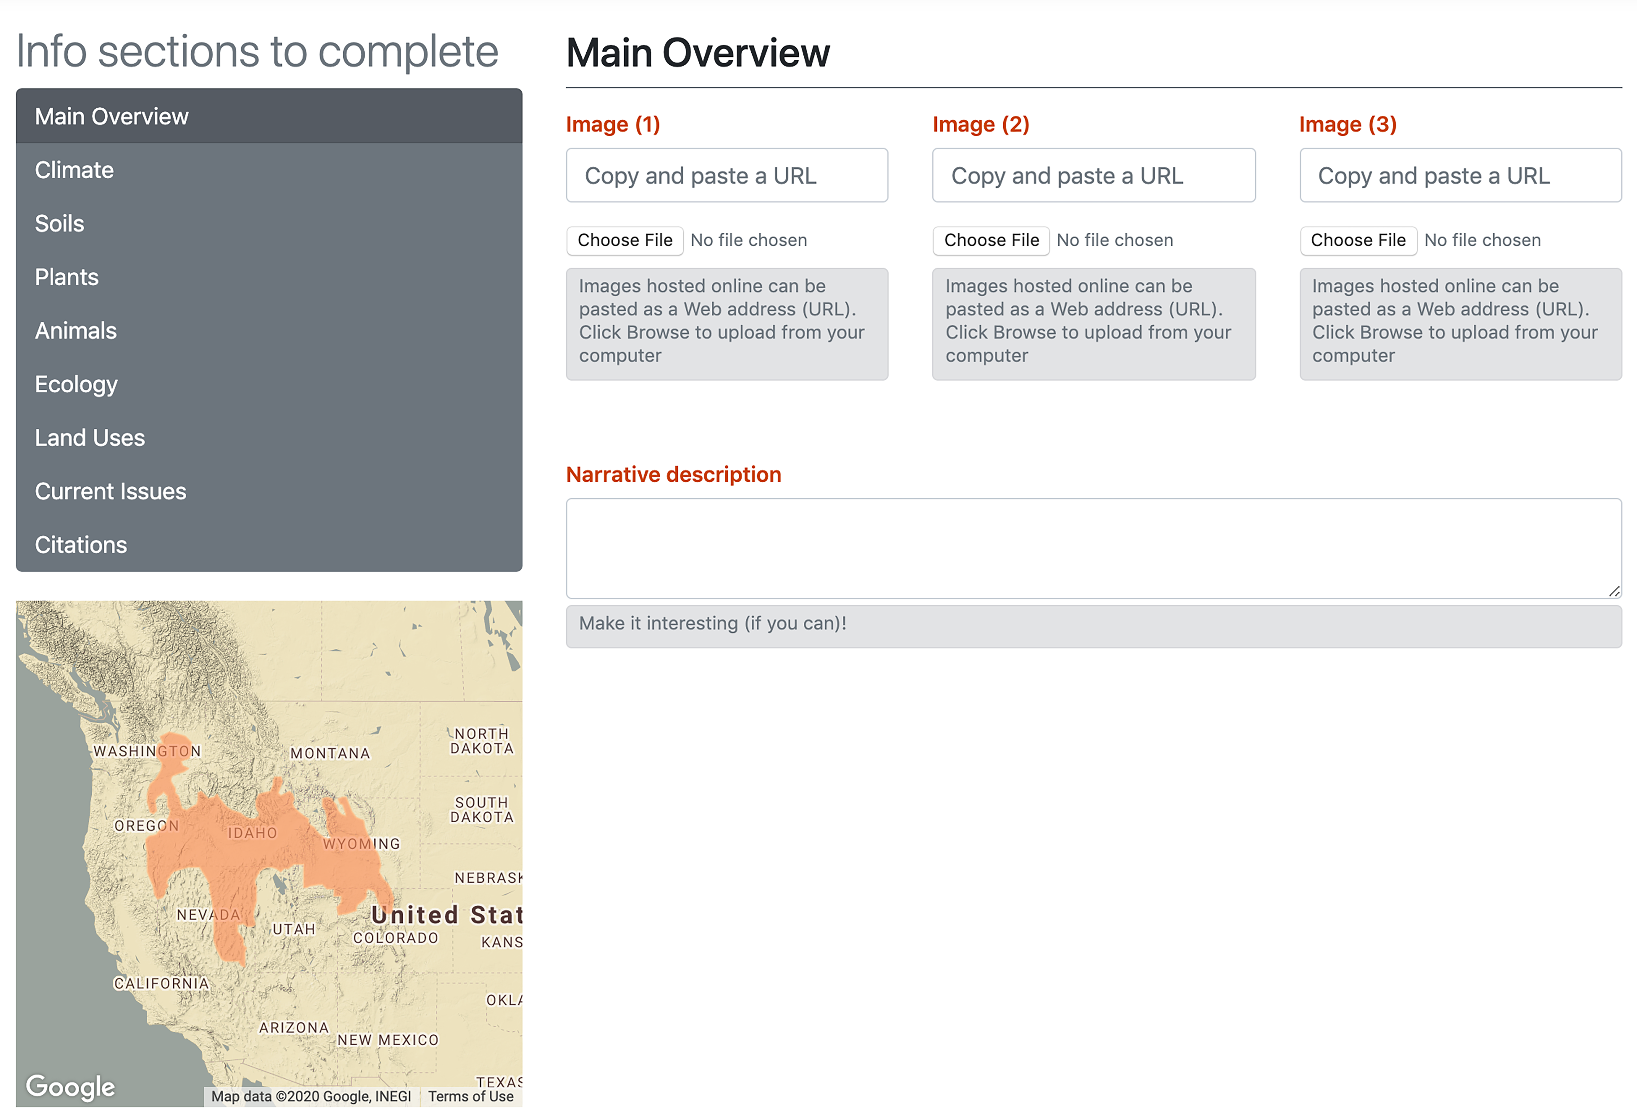The width and height of the screenshot is (1637, 1113).
Task: Click the 'Make it interesting' hint text
Action: (x=712, y=624)
